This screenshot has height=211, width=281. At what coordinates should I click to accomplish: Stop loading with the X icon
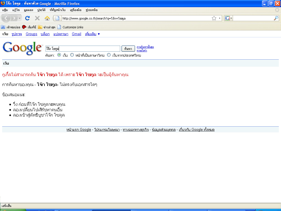coord(37,18)
